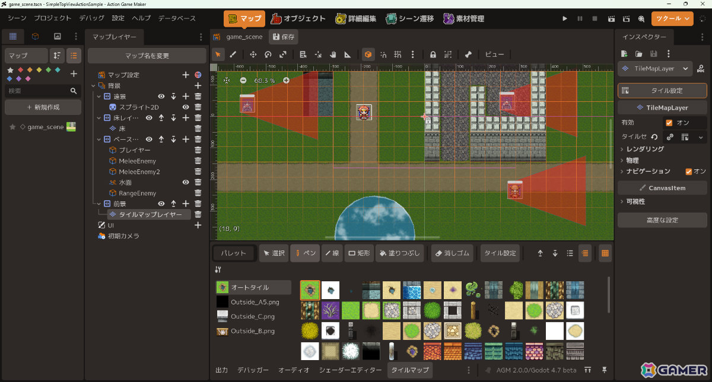This screenshot has height=382, width=712.
Task: Toggle the orange cube snap mode button
Action: [368, 54]
